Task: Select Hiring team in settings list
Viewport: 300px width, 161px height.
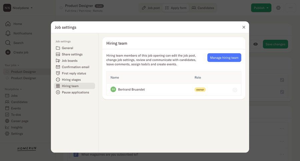Action: (x=74, y=86)
